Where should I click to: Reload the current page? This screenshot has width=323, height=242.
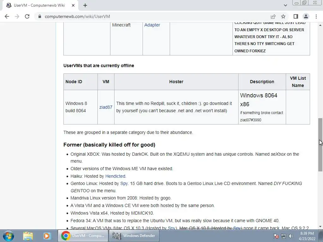[x=27, y=16]
